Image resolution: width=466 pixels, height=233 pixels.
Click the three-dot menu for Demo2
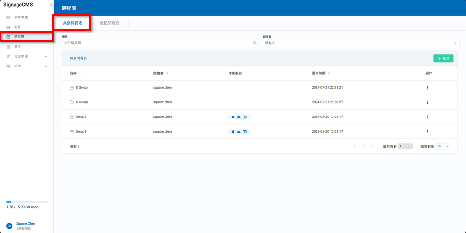[427, 117]
